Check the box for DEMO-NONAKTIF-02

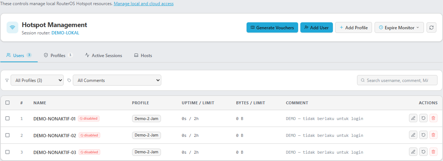(7, 135)
